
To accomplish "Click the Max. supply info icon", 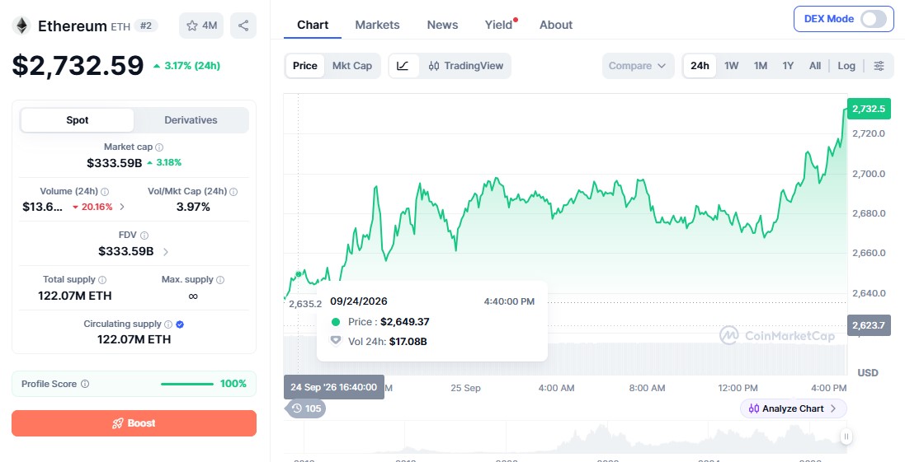I will [220, 280].
